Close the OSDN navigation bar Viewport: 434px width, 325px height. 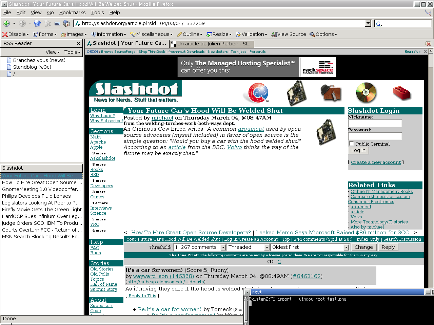point(426,52)
